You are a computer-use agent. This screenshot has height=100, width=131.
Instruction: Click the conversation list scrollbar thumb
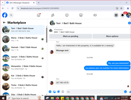47,35
